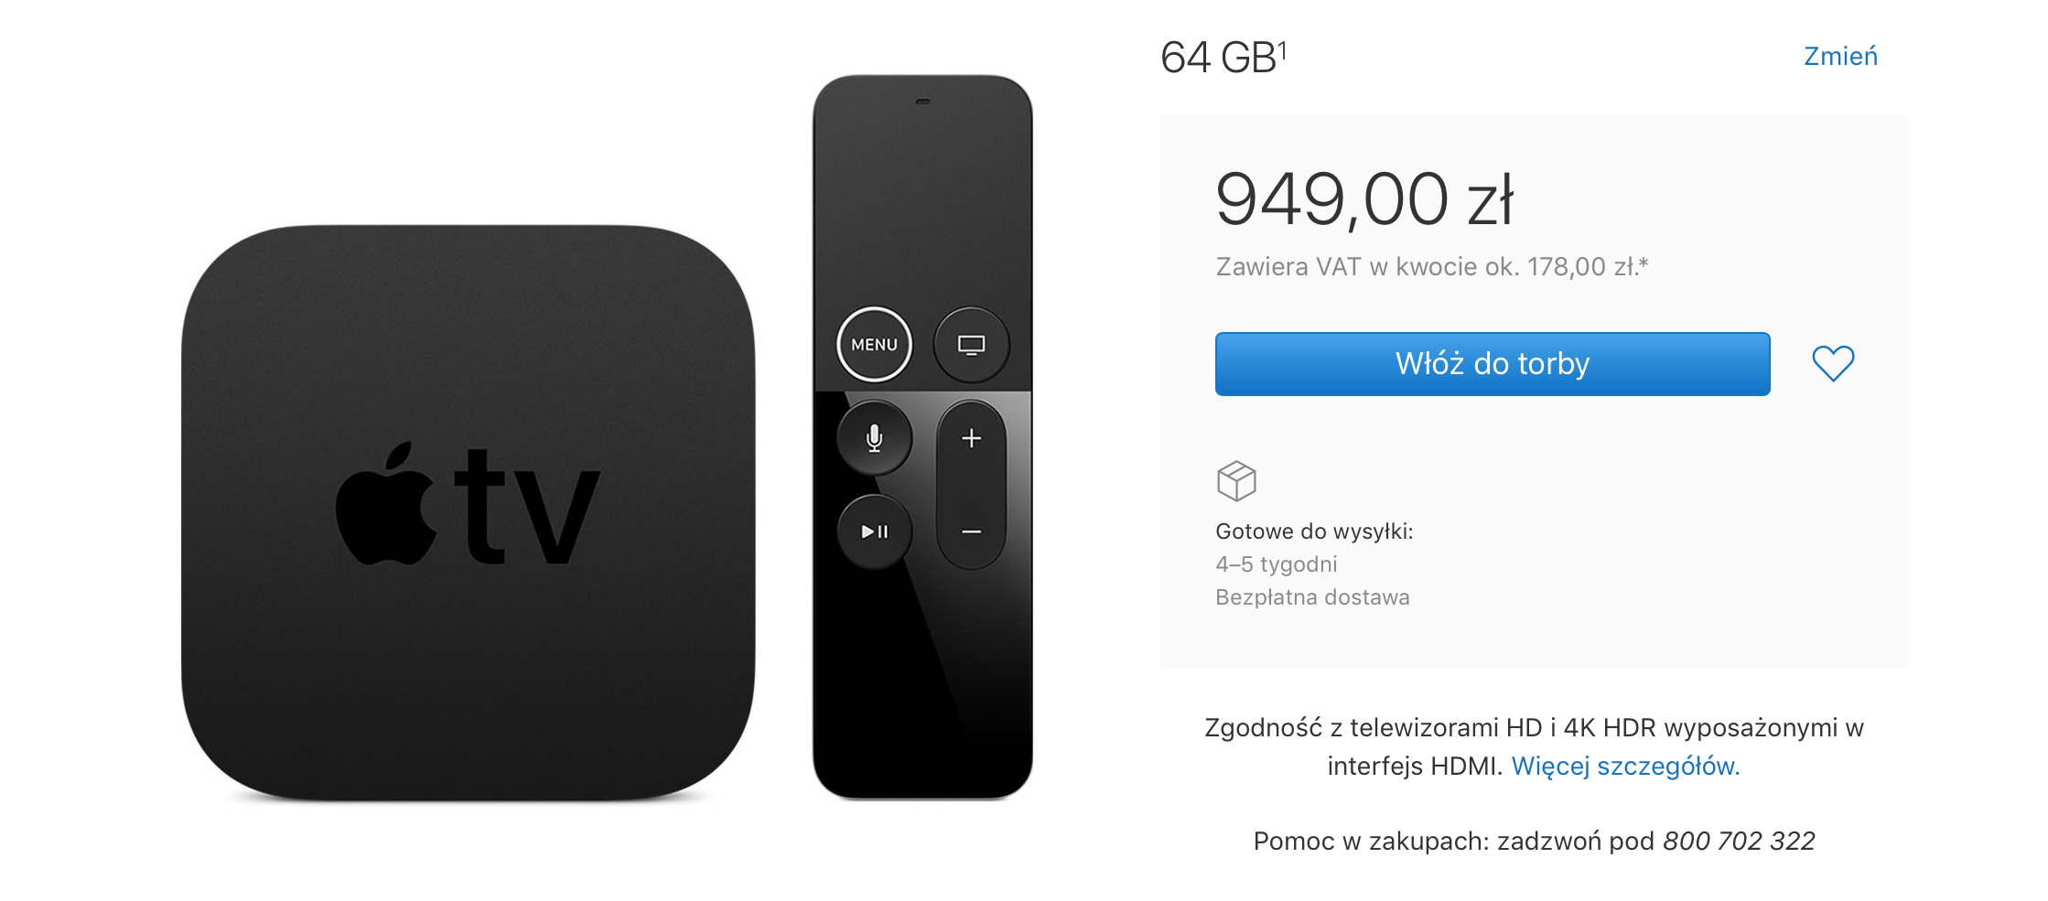
Task: Click the microphone Siri button on the remote
Action: click(x=874, y=438)
